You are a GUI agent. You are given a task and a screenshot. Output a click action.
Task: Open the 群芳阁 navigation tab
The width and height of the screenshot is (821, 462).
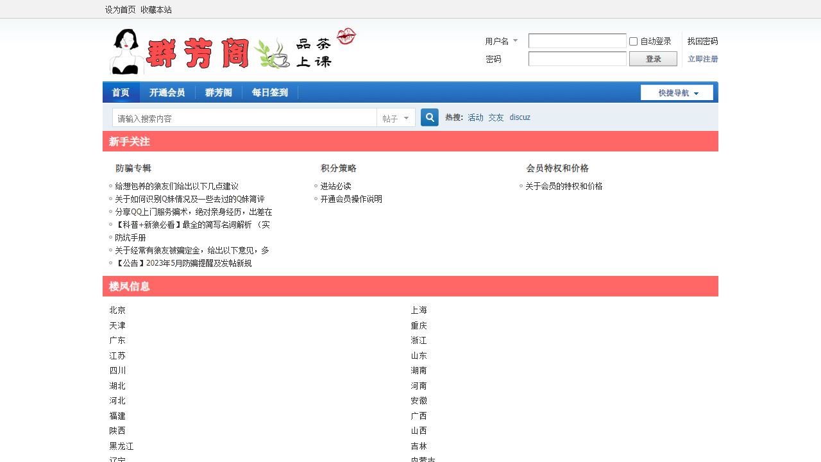click(x=219, y=92)
